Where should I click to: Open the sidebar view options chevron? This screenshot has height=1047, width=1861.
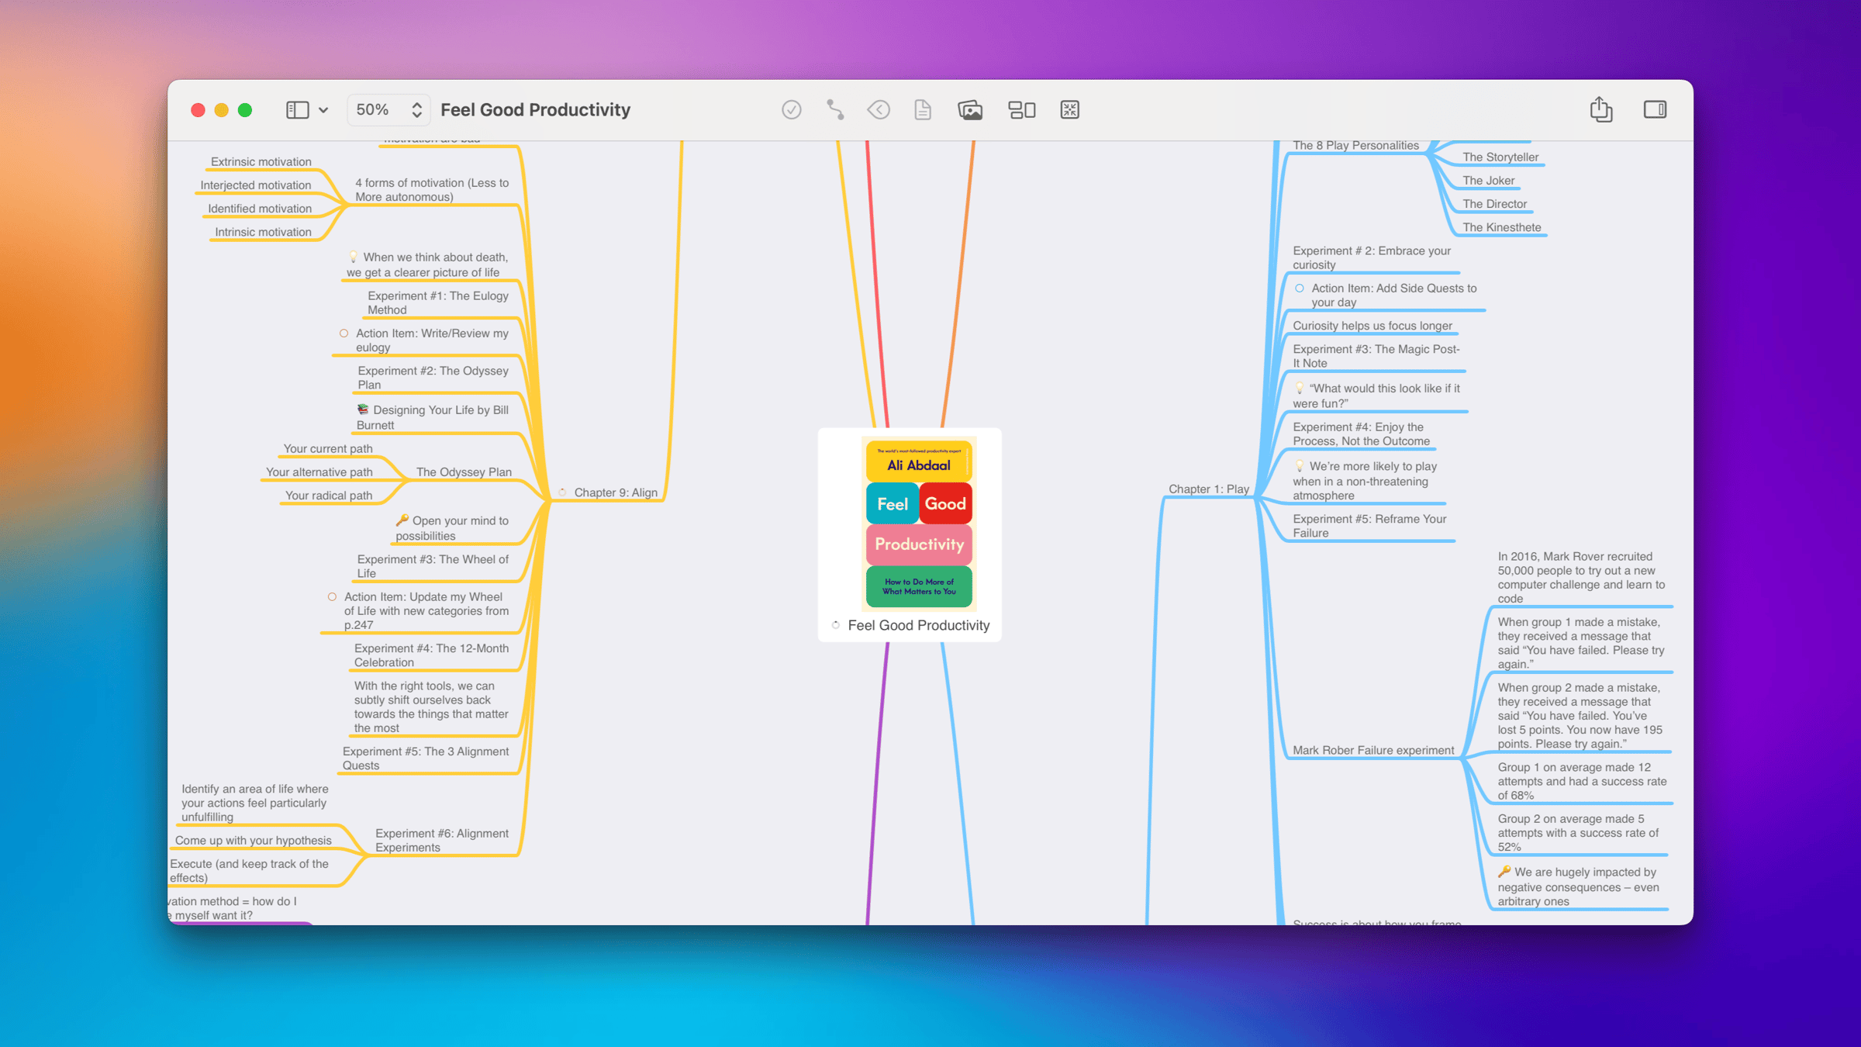[x=323, y=110]
